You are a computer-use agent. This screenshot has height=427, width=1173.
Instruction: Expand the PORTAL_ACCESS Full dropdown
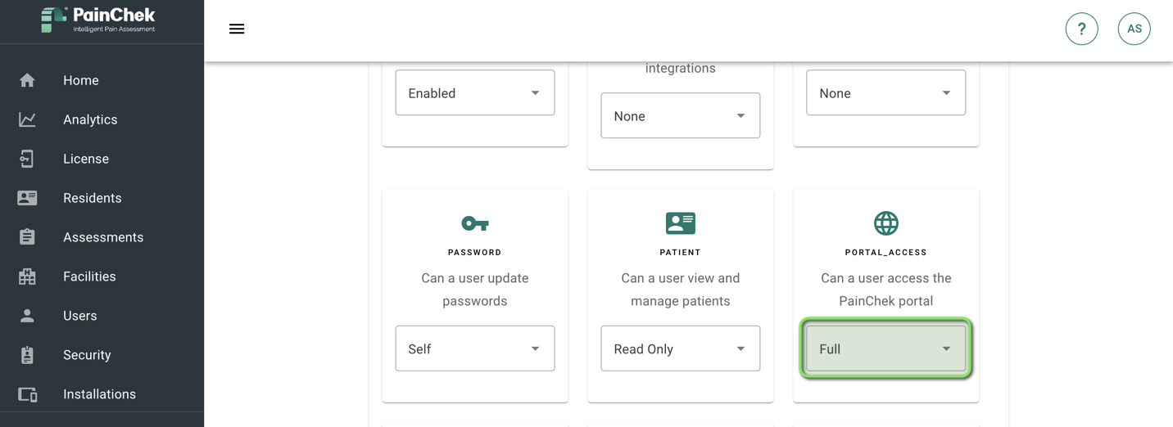click(885, 348)
